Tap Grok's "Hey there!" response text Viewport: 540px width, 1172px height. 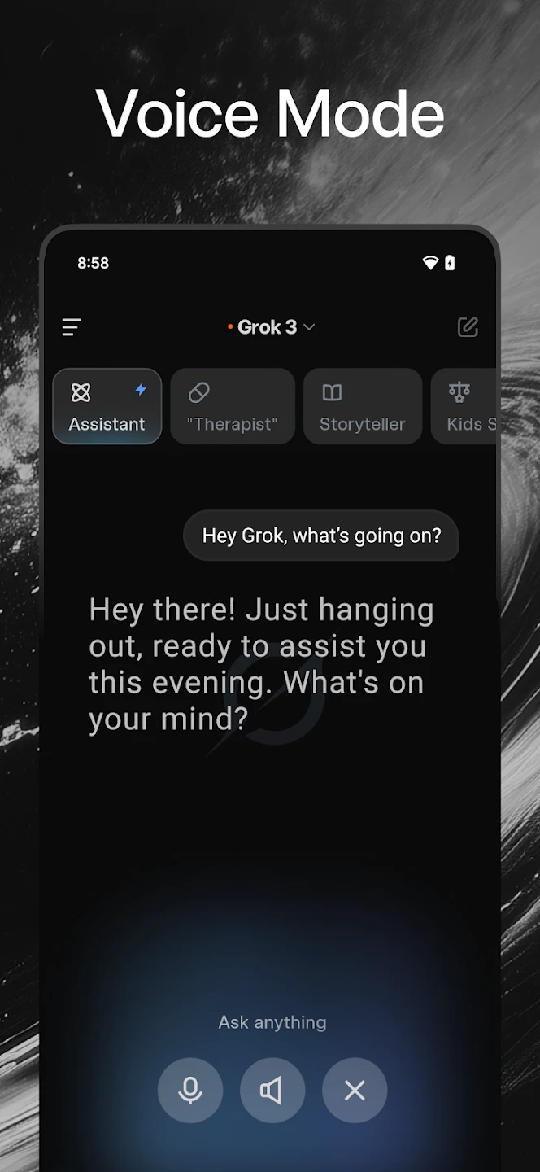[x=260, y=664]
